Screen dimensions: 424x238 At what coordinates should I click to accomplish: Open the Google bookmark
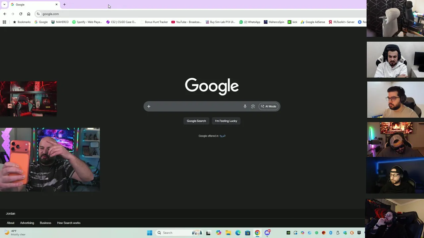pyautogui.click(x=41, y=22)
